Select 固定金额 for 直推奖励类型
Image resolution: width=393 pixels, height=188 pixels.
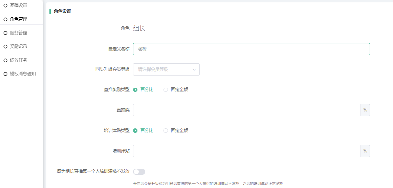(166, 90)
